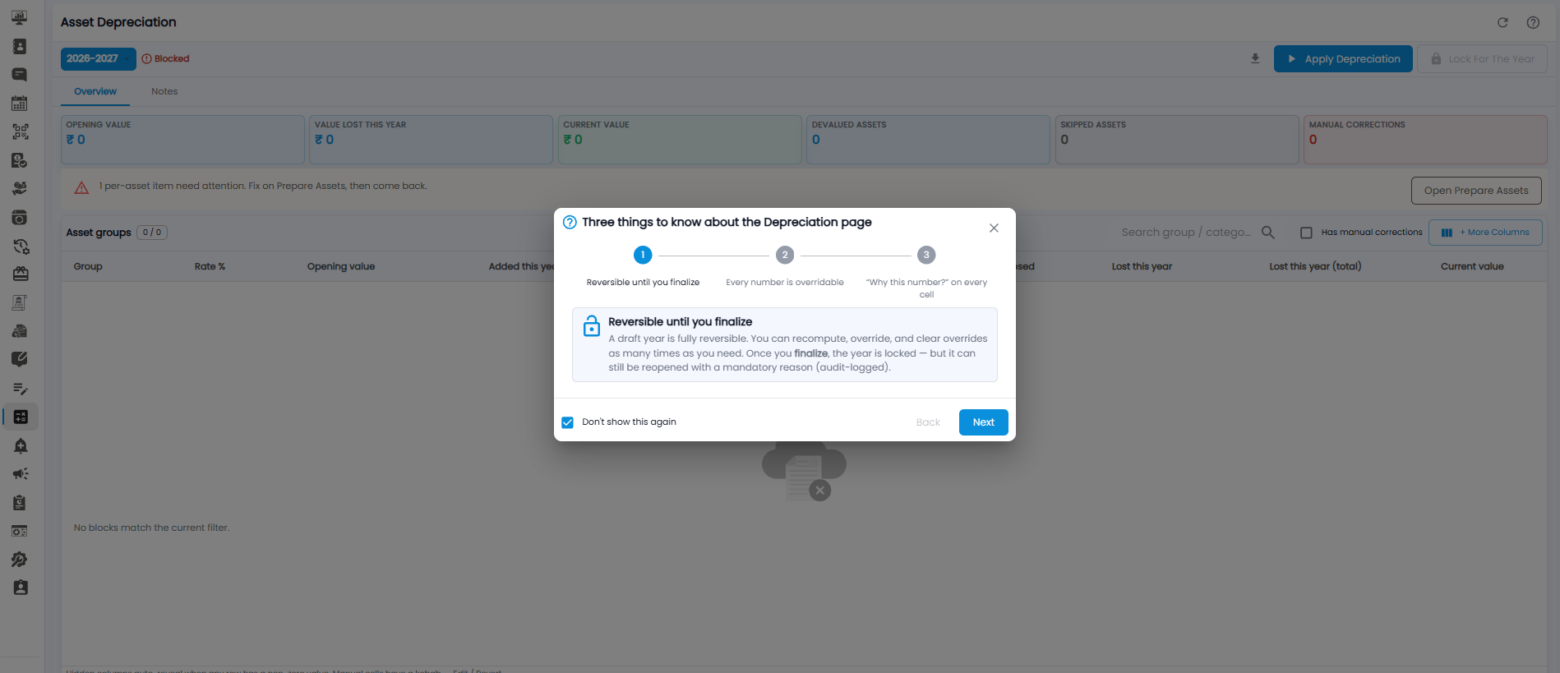This screenshot has width=1560, height=673.
Task: Open the clipboard report sidebar icon
Action: (20, 502)
